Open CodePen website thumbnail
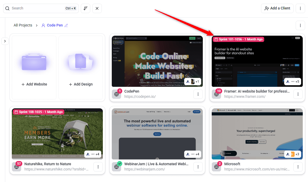The height and width of the screenshot is (182, 308). tap(157, 61)
